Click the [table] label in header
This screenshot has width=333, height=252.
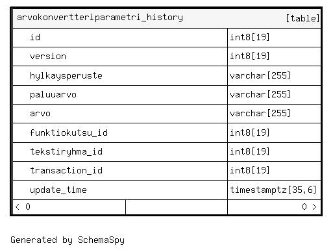(302, 18)
